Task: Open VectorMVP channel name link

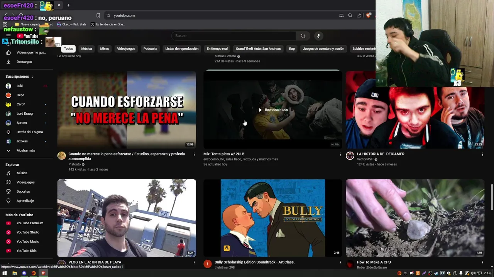Action: click(x=365, y=159)
